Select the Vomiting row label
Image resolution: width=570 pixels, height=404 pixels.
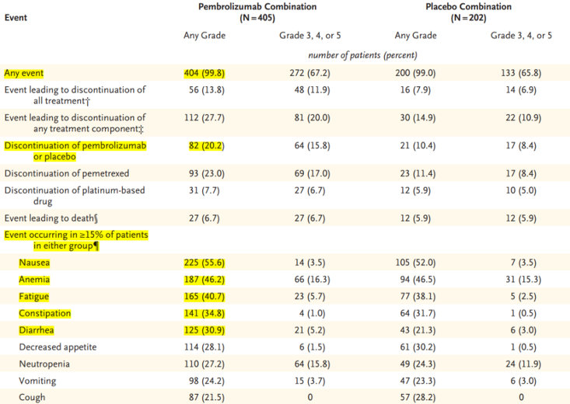(x=39, y=381)
